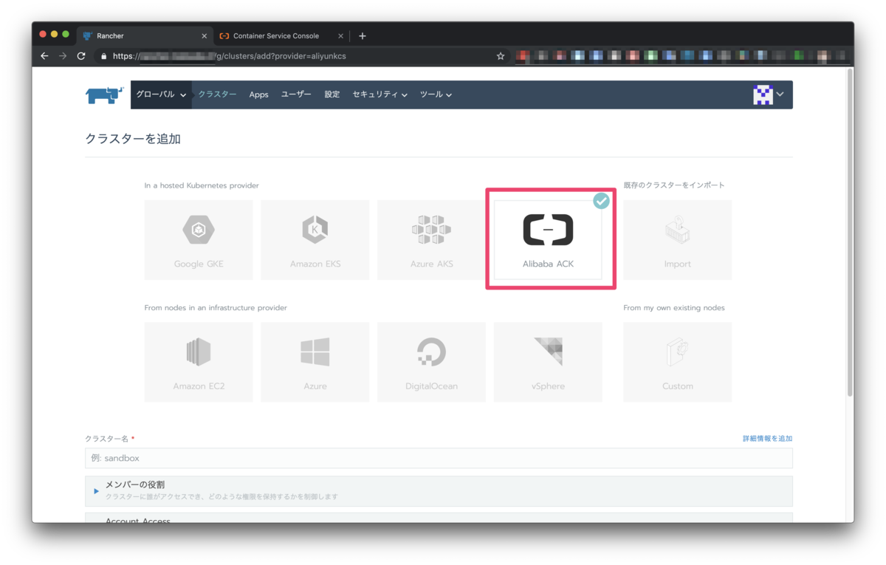This screenshot has height=565, width=886.
Task: Open the セキュリティ menu dropdown
Action: click(380, 95)
